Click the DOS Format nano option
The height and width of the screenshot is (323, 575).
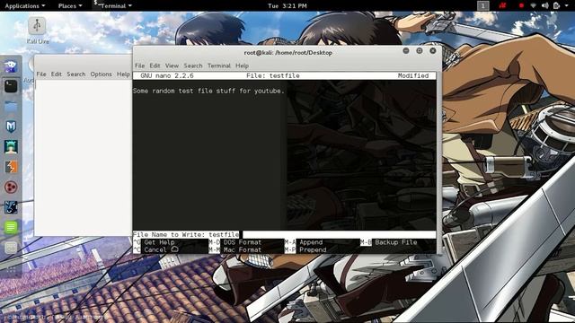point(243,242)
